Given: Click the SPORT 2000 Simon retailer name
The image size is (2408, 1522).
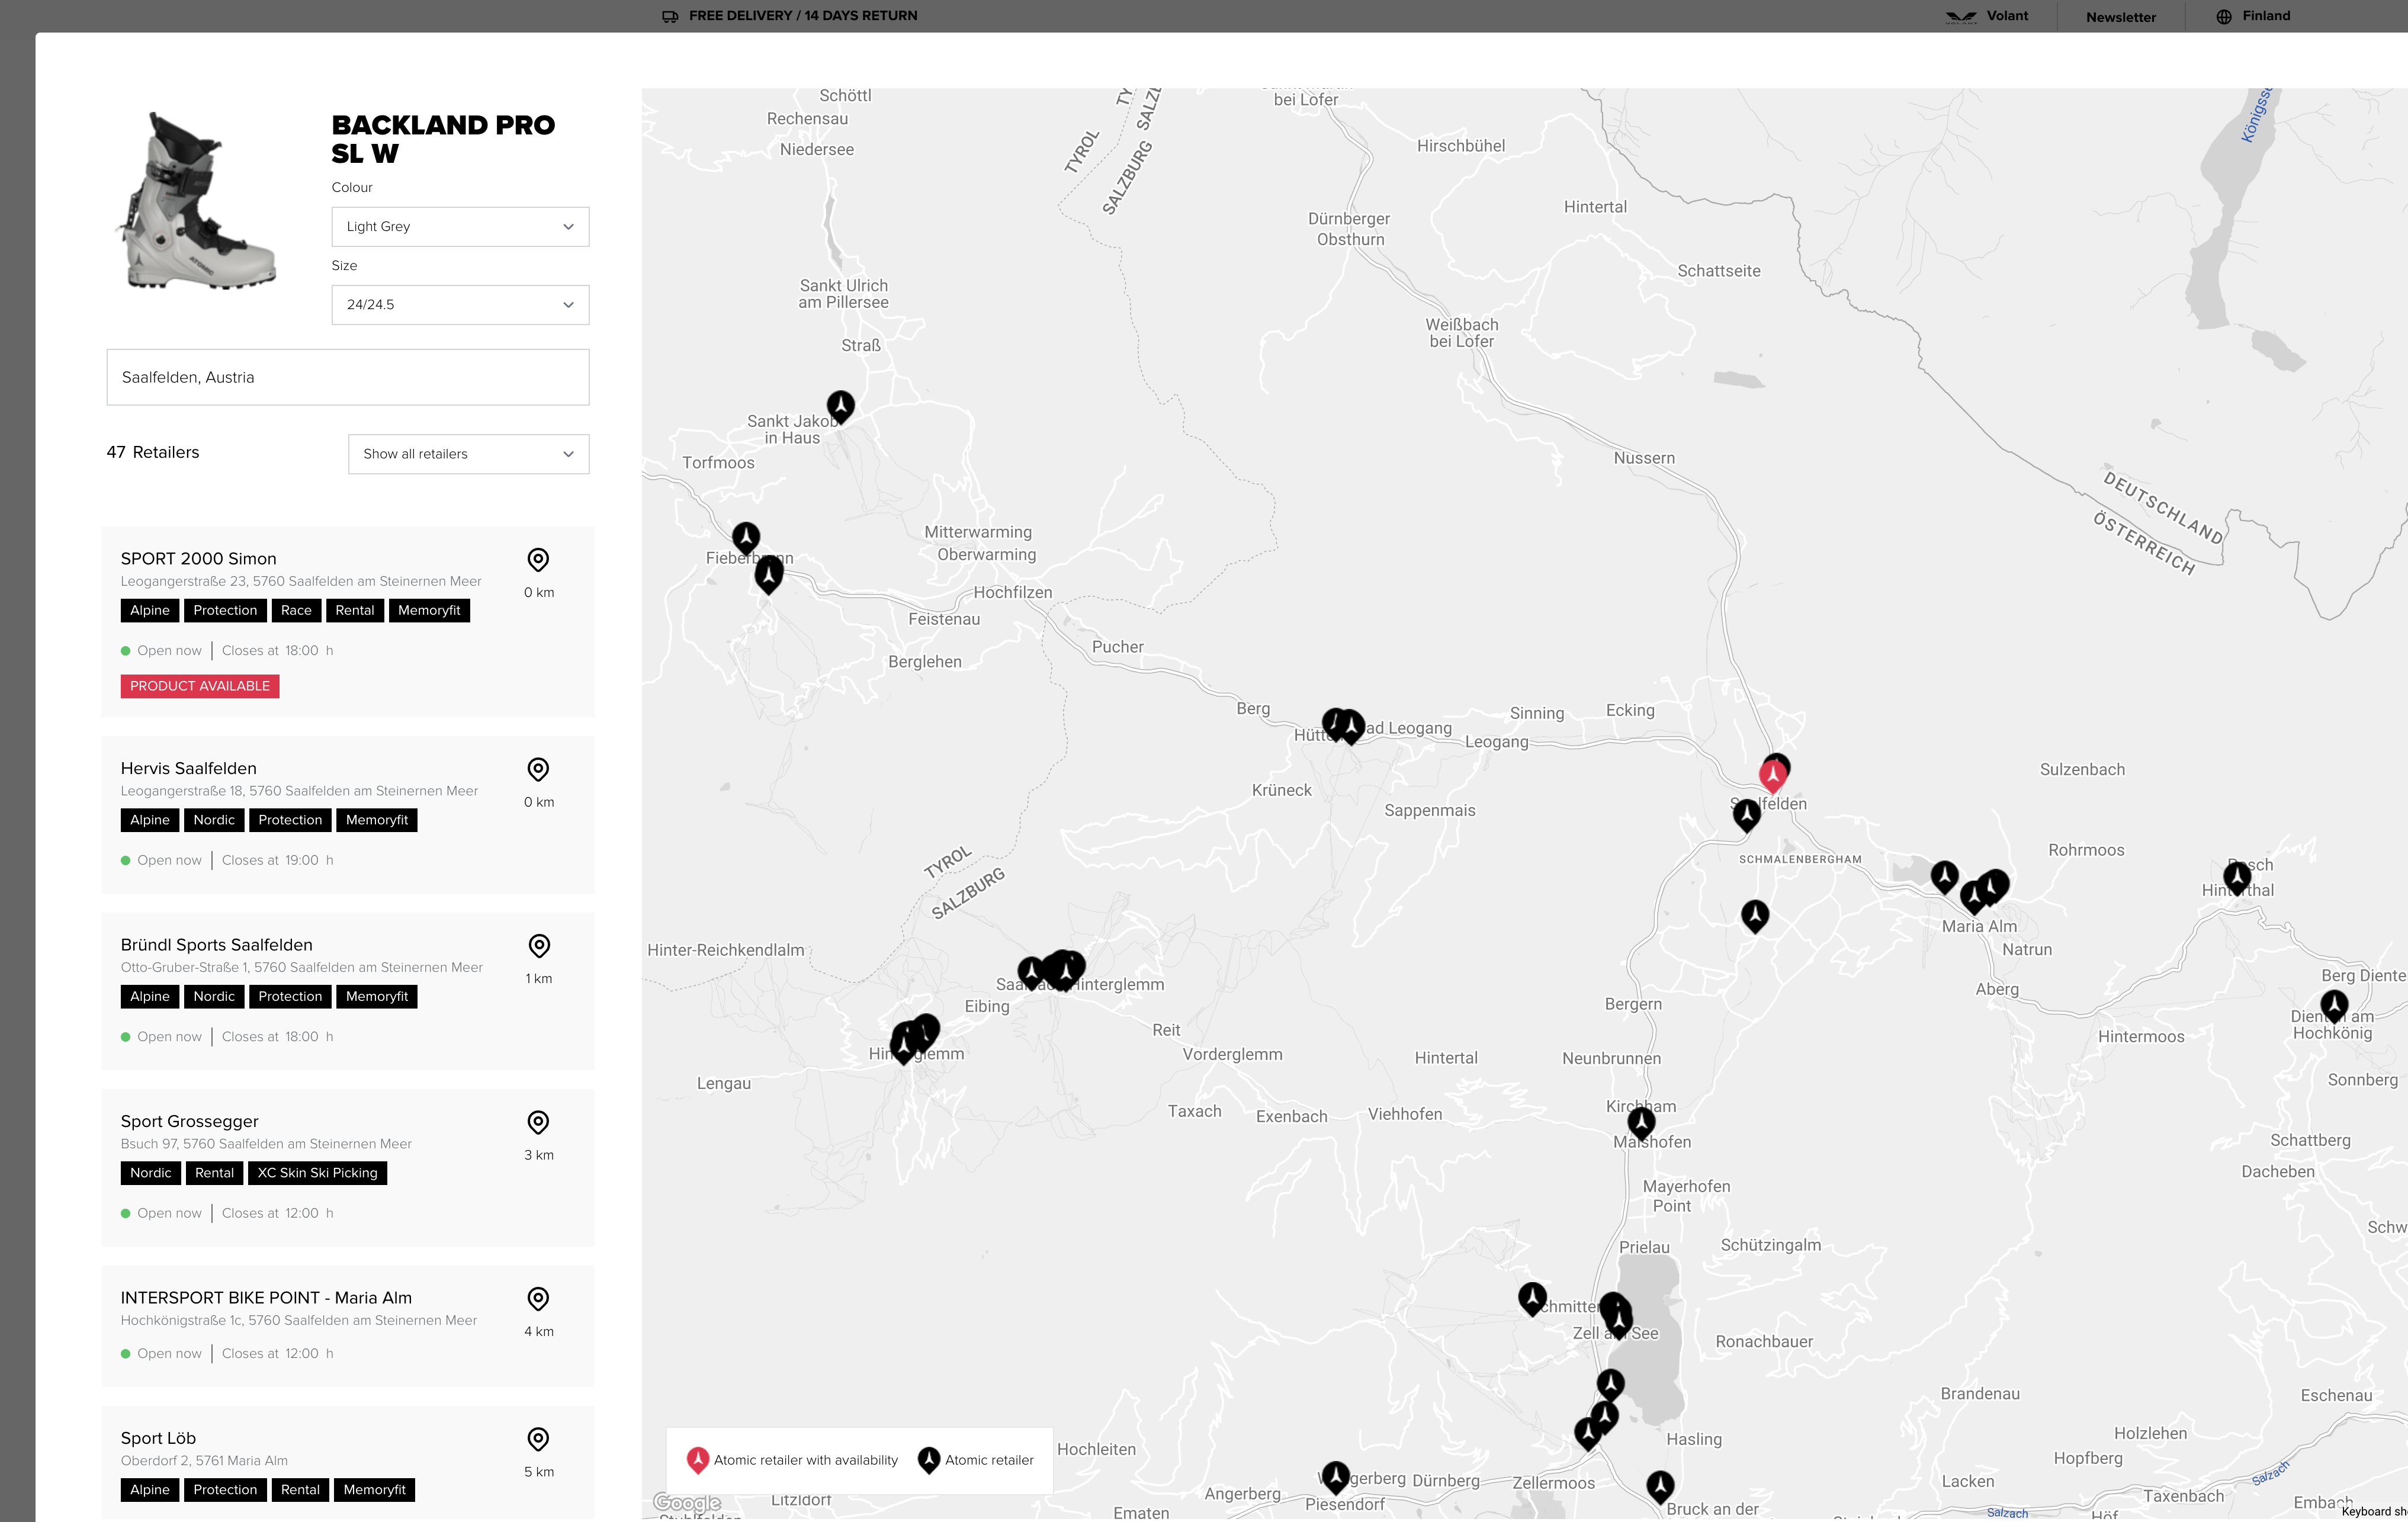Looking at the screenshot, I should tap(198, 559).
